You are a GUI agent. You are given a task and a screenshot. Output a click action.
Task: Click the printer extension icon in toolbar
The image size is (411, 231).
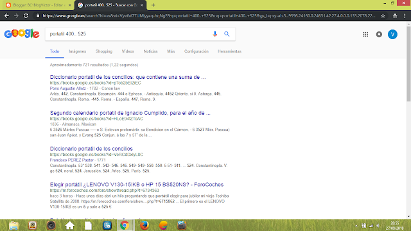tap(395, 15)
